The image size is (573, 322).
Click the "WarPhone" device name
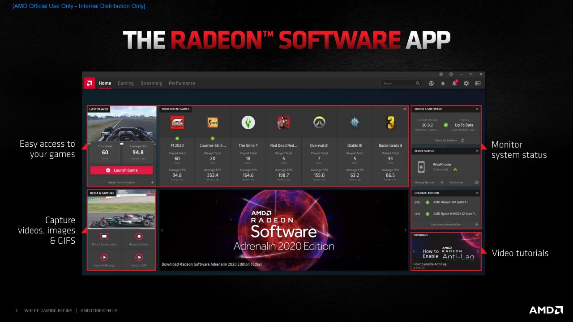442,164
